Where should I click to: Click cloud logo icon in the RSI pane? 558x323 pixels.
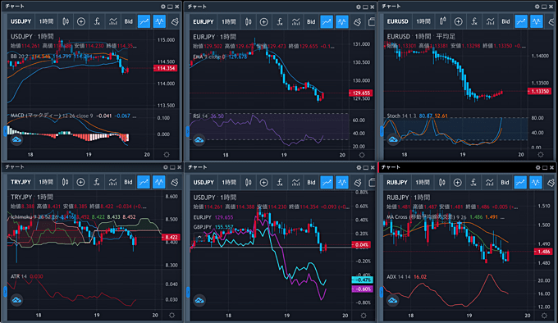[199, 139]
